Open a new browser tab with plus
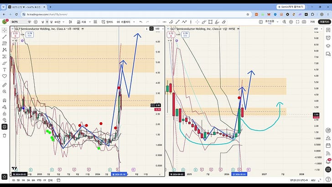332x187 pixels. point(50,7)
